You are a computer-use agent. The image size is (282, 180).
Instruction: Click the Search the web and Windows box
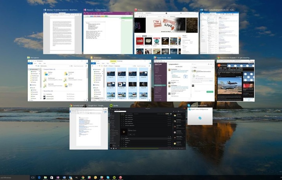[14, 178]
